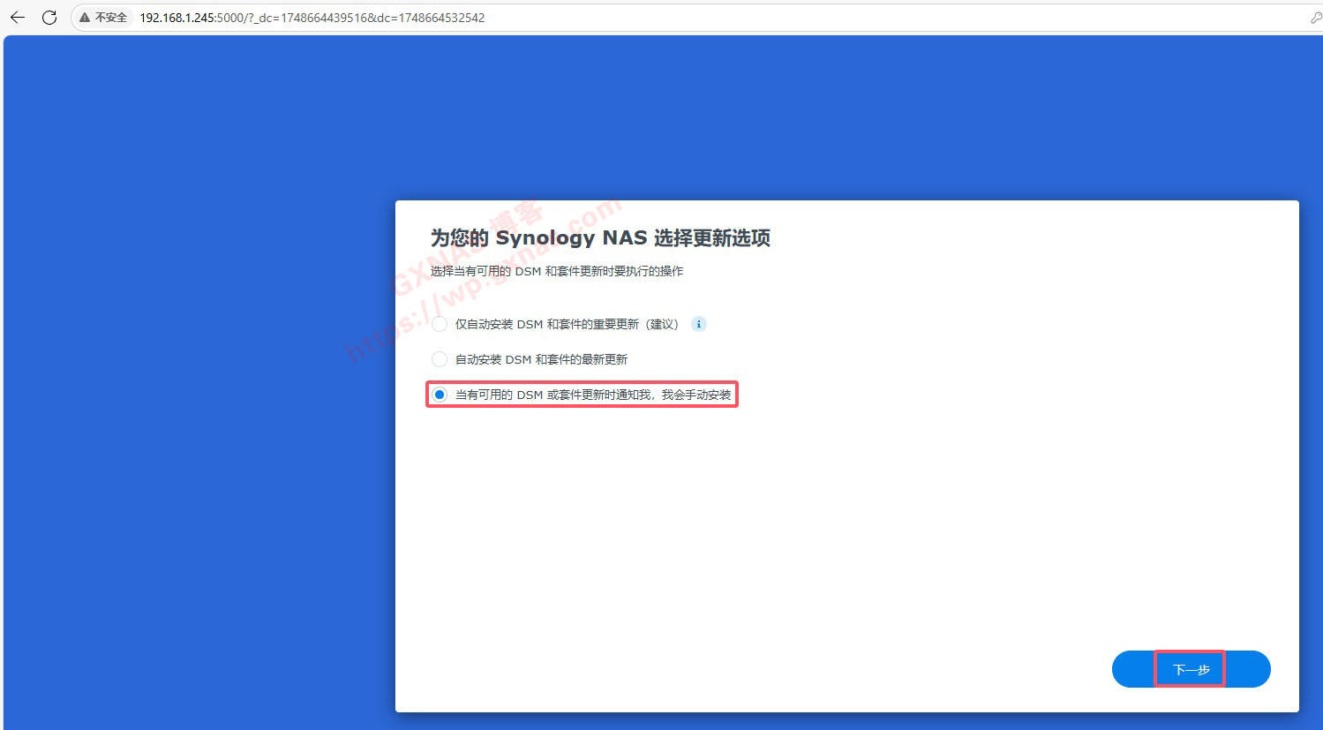Viewport: 1323px width, 730px height.
Task: Reload the page with the refresh icon
Action: 49,18
